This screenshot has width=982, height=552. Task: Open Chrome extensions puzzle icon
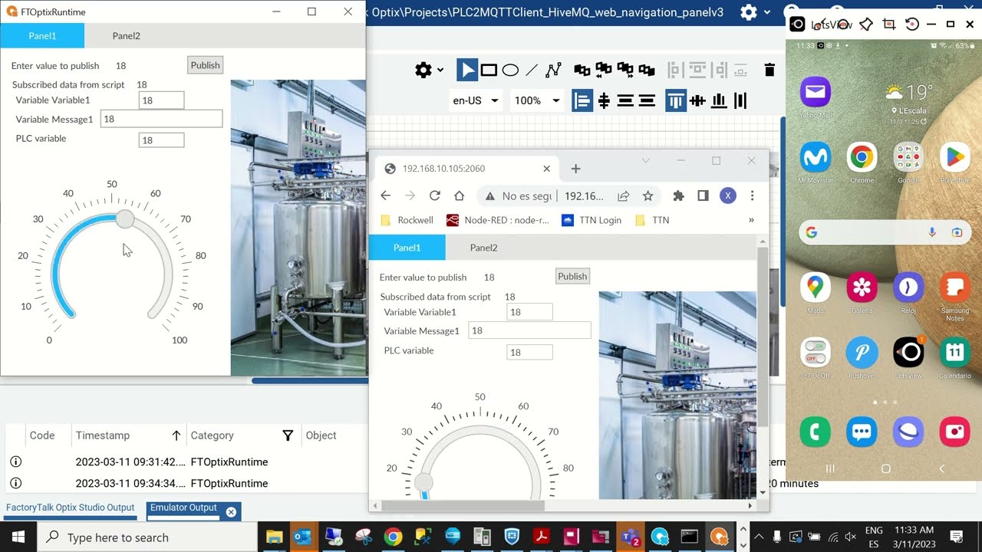[x=678, y=196]
